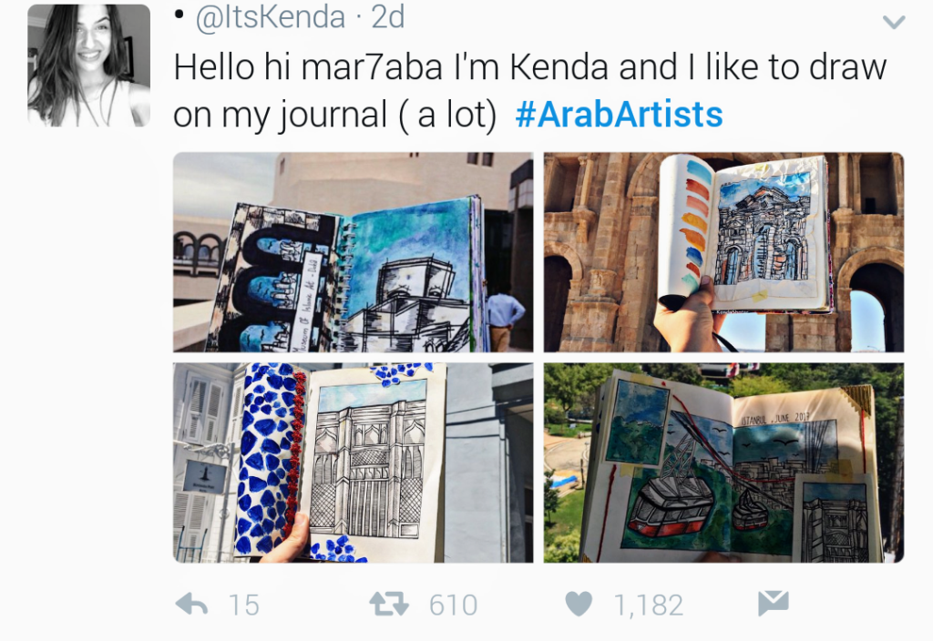Open the stone arch journal sketch photo
This screenshot has height=641, width=933.
click(x=723, y=252)
